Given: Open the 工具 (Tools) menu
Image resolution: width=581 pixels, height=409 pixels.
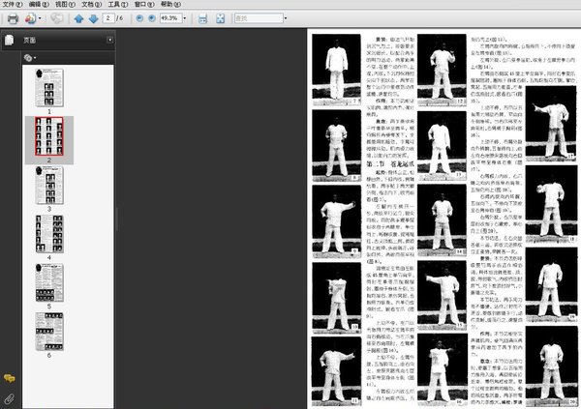Looking at the screenshot, I should point(118,5).
